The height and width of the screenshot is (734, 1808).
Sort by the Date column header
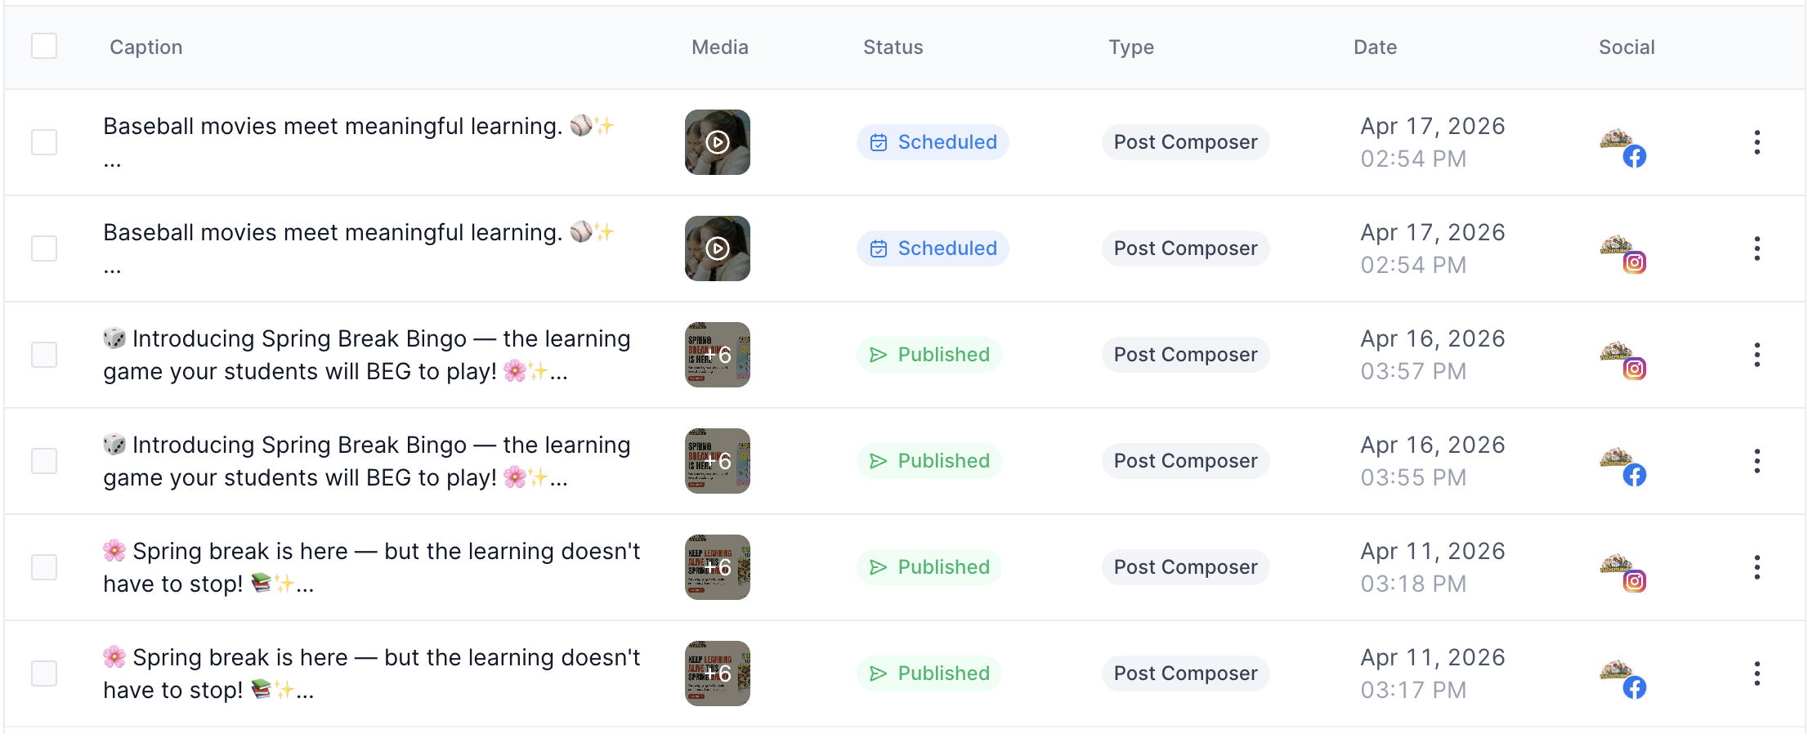point(1375,47)
